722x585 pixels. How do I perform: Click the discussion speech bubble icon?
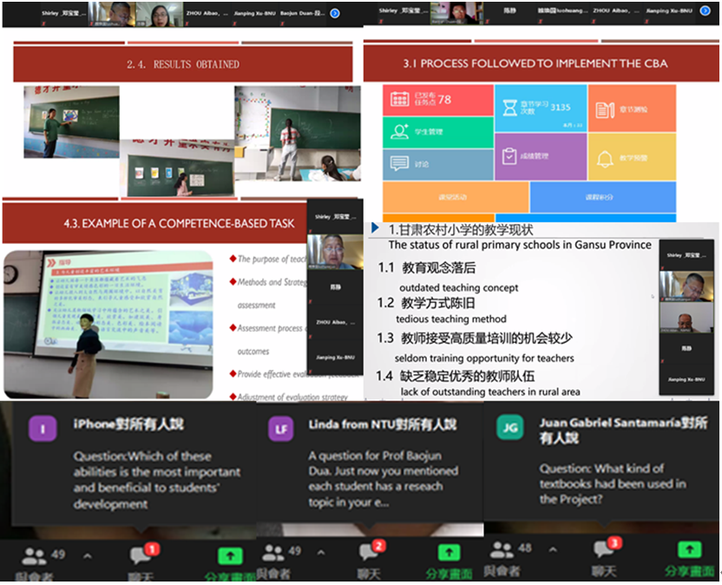399,162
